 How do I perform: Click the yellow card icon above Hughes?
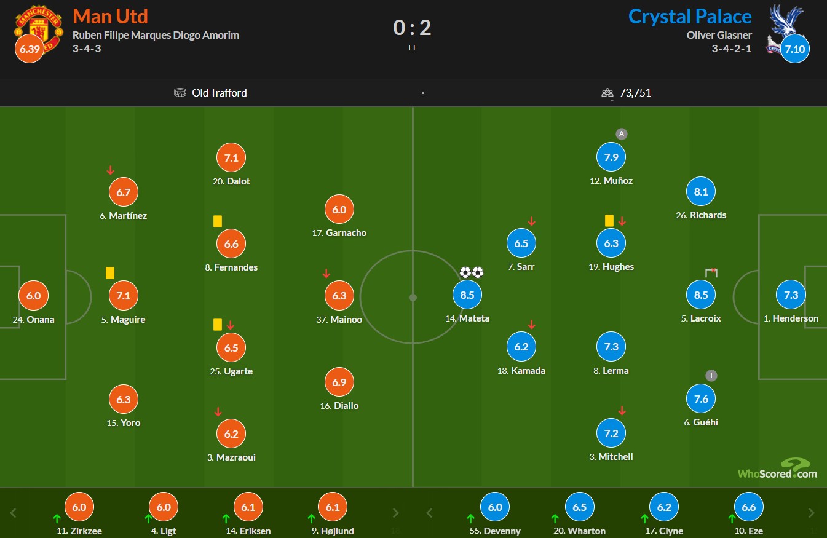(609, 221)
